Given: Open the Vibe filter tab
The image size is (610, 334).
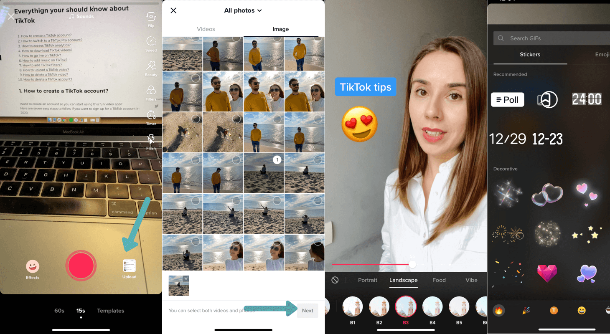Looking at the screenshot, I should coord(472,280).
